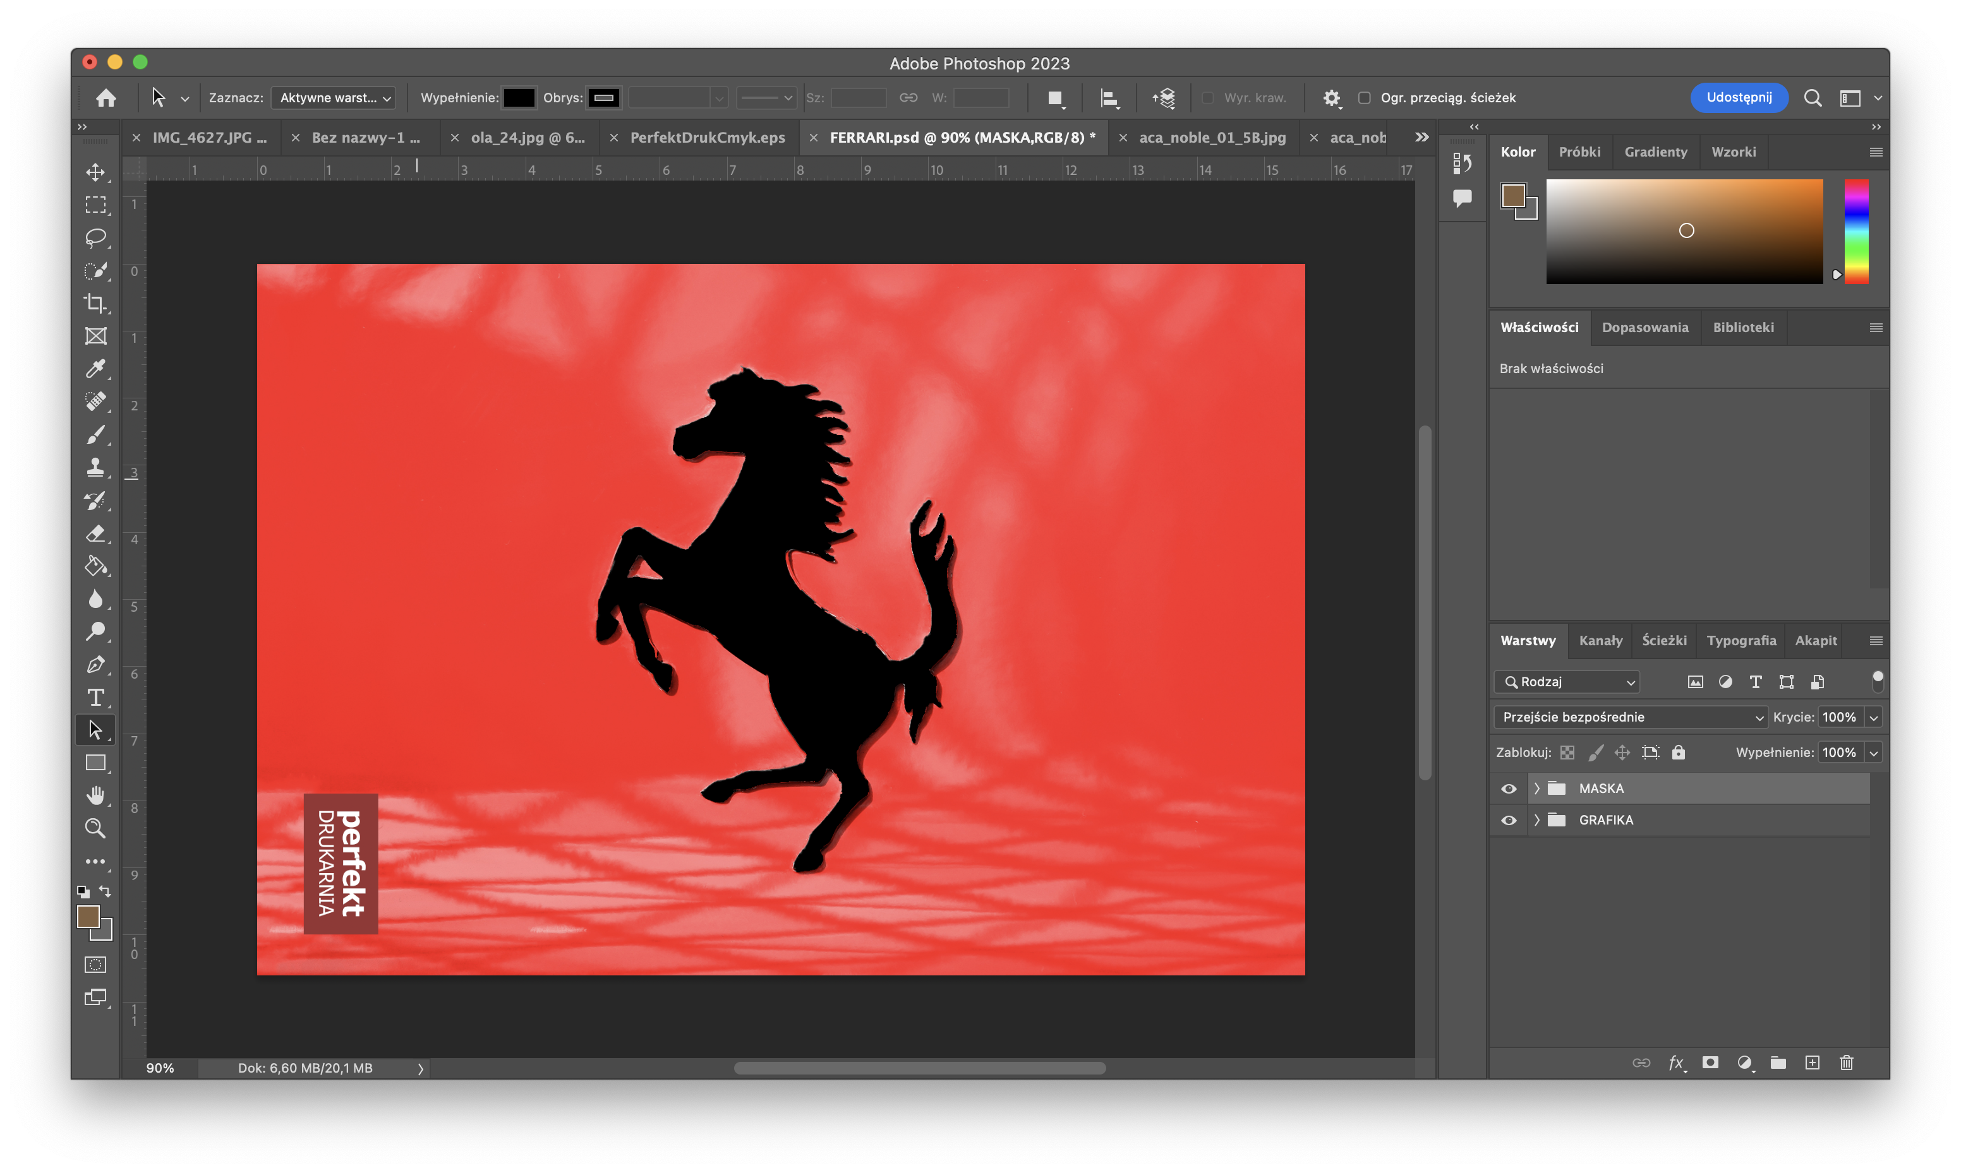
Task: Open the Comments panel icon
Action: coord(1462,198)
